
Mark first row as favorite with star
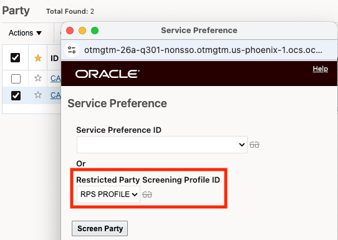[38, 78]
